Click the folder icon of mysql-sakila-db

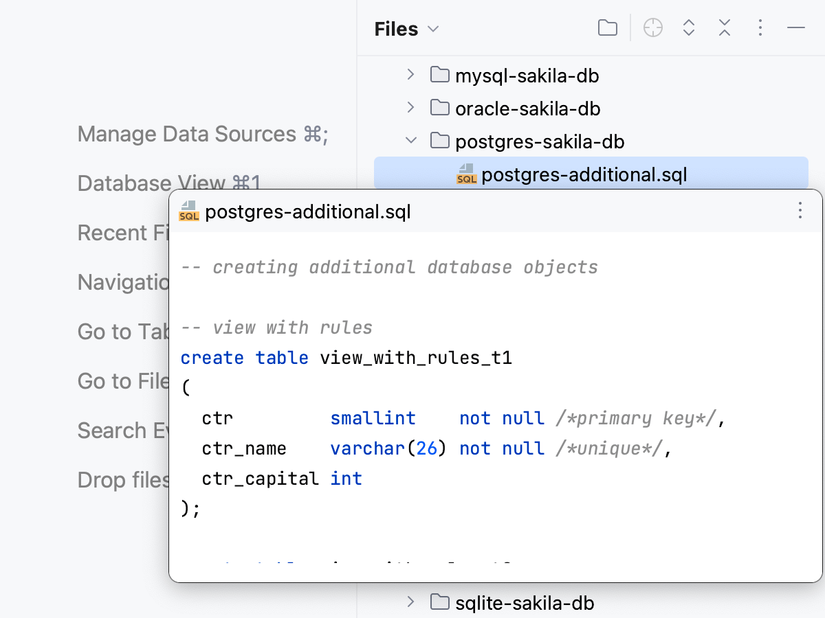(439, 76)
